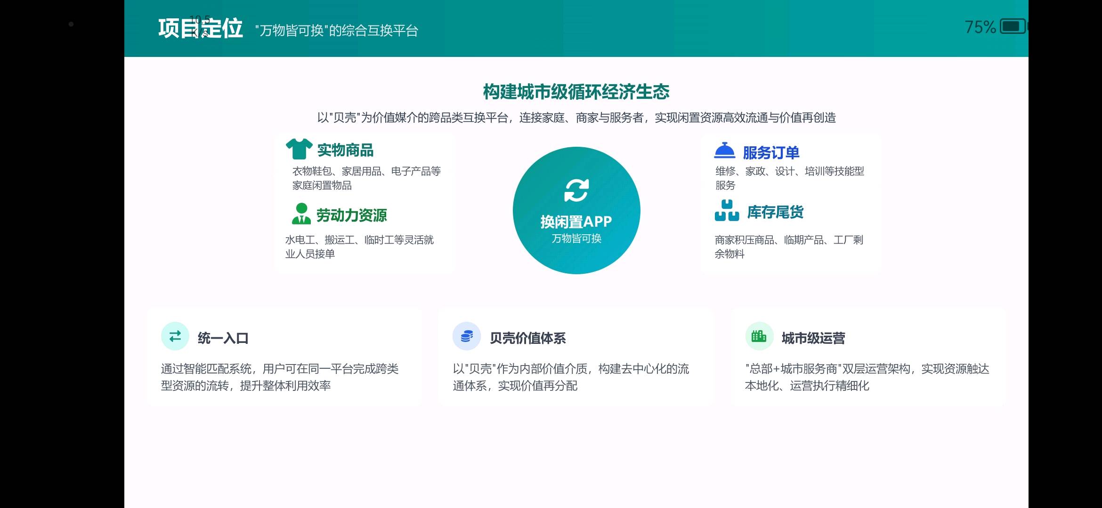The width and height of the screenshot is (1102, 508).
Task: Click the paragraph starting "总部+城市服务商"
Action: point(867,377)
